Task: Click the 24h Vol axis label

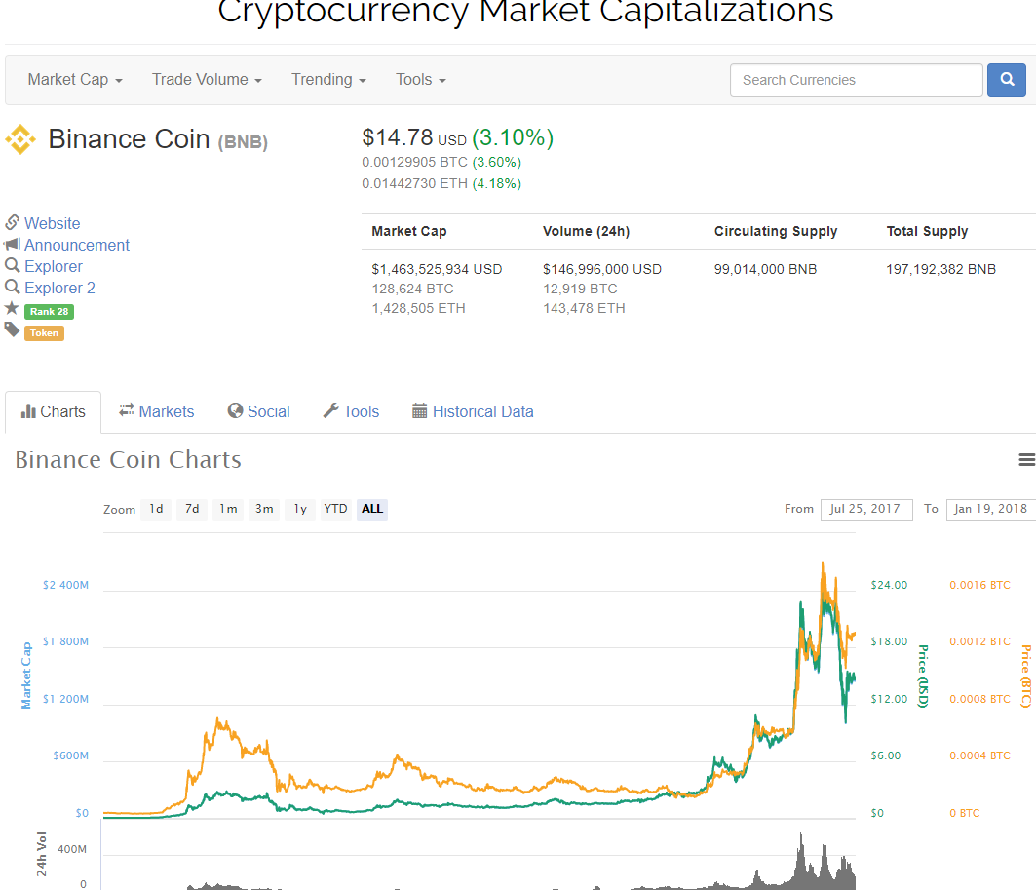Action: pyautogui.click(x=42, y=854)
